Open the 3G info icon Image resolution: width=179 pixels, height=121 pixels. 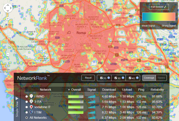tap(123, 78)
